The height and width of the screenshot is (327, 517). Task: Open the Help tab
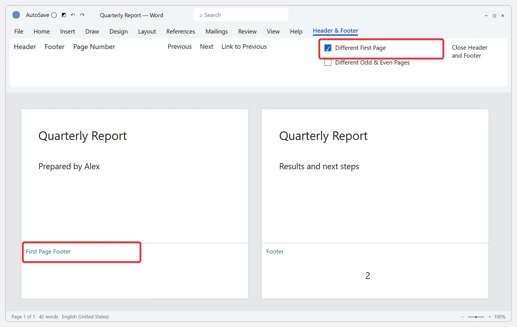296,32
